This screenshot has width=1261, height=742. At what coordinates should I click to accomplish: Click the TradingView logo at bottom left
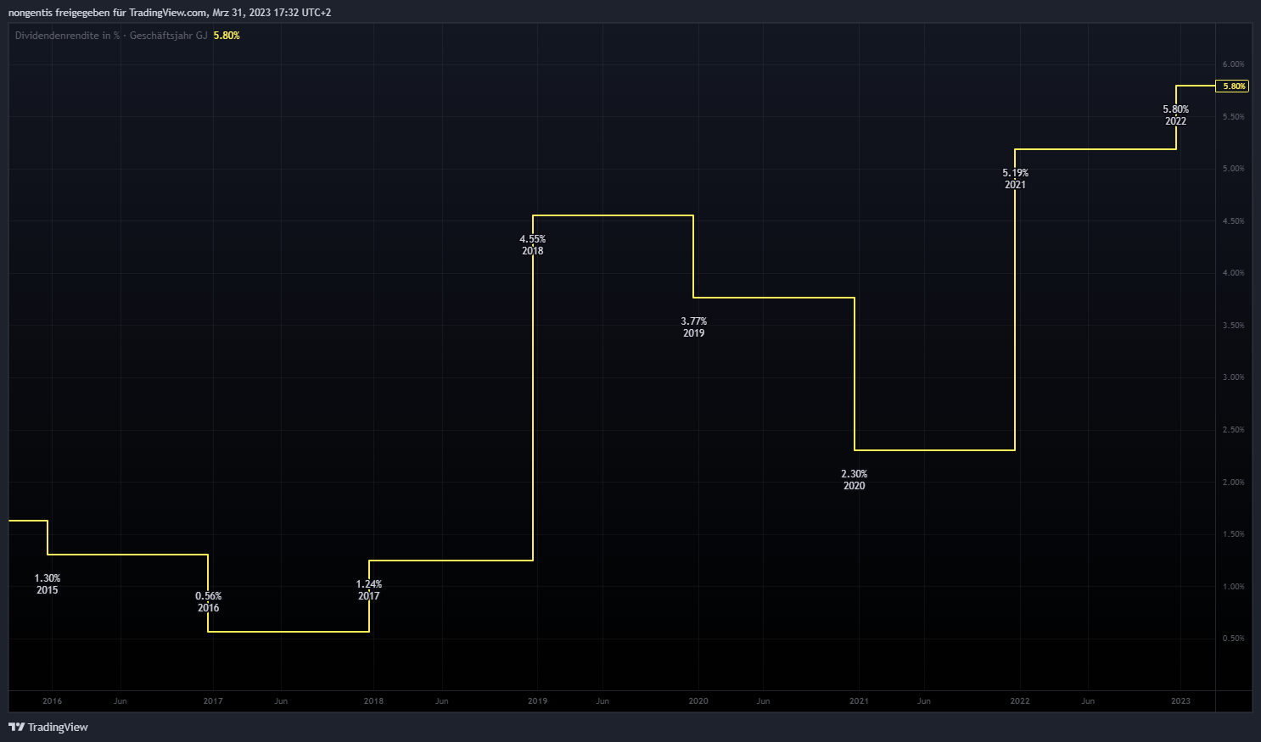point(48,727)
